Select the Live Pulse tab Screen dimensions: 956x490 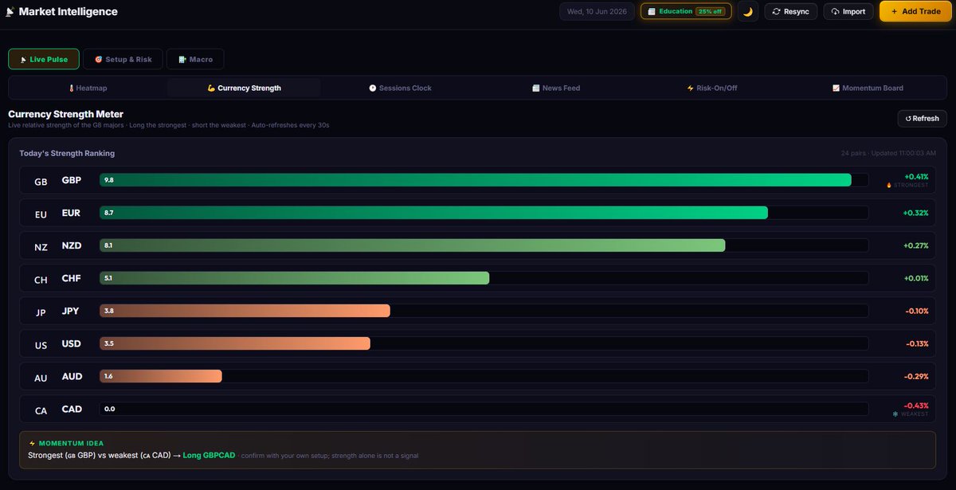pos(44,59)
